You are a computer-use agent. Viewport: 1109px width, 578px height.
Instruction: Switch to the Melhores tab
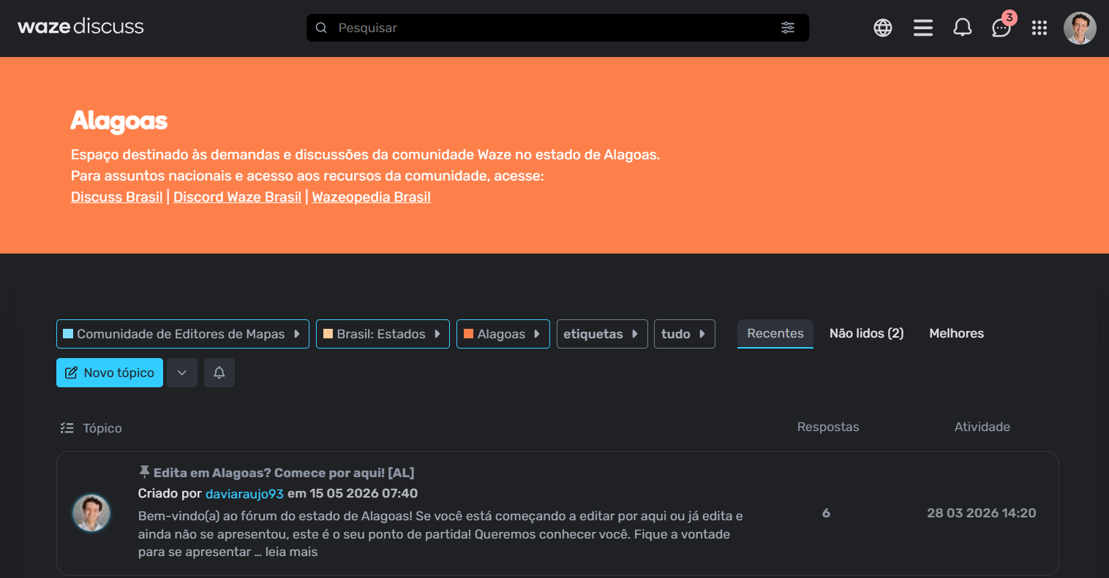[x=957, y=333]
